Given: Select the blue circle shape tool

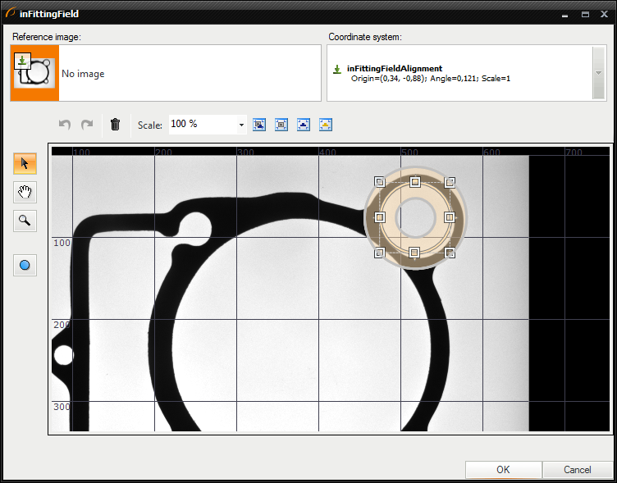Looking at the screenshot, I should click(x=25, y=265).
